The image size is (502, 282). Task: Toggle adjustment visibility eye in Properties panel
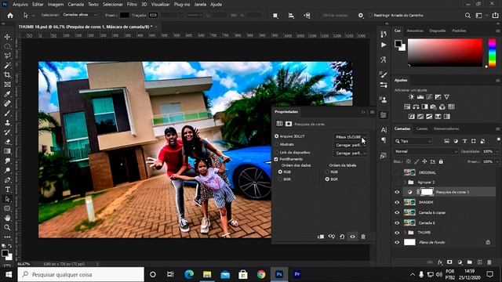(352, 237)
